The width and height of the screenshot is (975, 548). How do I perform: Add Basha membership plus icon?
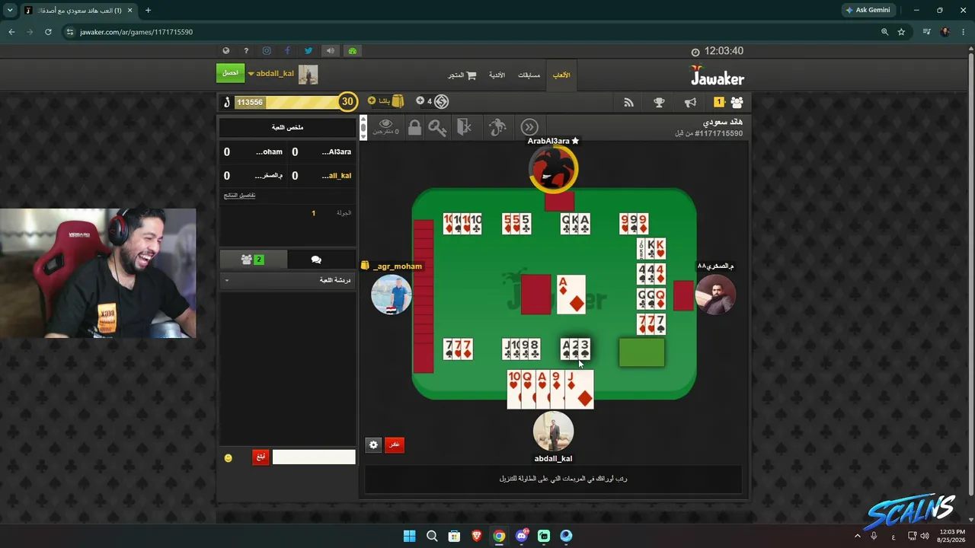(372, 100)
